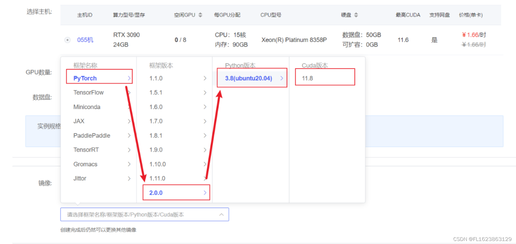Click the 11.6 max CUDA value

point(403,40)
